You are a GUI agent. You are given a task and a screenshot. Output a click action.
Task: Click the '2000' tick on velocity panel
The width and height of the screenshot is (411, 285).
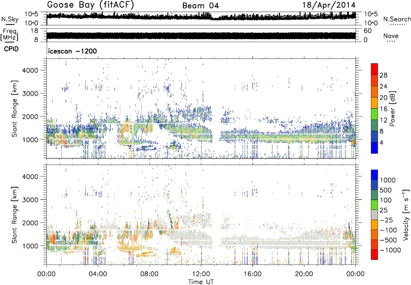(x=30, y=223)
